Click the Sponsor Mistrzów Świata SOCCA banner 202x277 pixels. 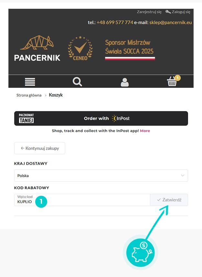coord(130,50)
